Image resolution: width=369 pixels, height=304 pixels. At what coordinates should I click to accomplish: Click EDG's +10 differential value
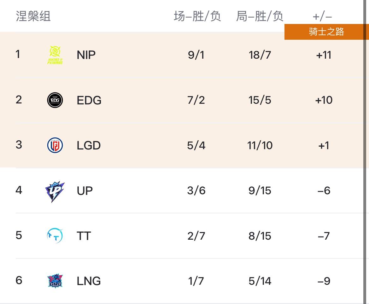(x=324, y=100)
